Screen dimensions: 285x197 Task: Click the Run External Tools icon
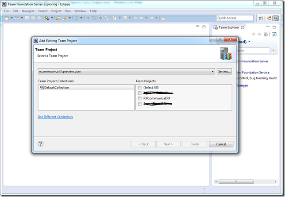click(x=47, y=18)
